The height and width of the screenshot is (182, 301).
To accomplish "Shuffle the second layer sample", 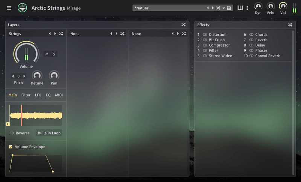I will click(122, 34).
